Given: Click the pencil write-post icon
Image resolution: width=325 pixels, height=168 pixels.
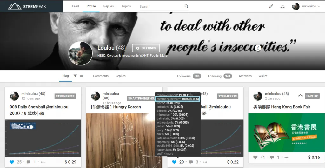Looking at the screenshot, I should point(271,6).
